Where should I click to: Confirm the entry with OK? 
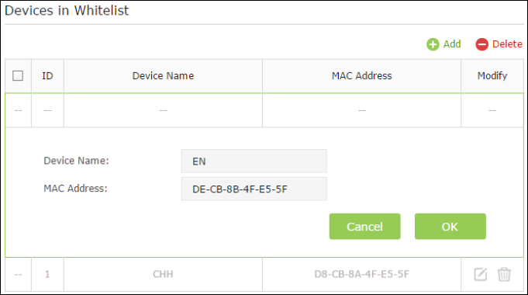pos(450,227)
